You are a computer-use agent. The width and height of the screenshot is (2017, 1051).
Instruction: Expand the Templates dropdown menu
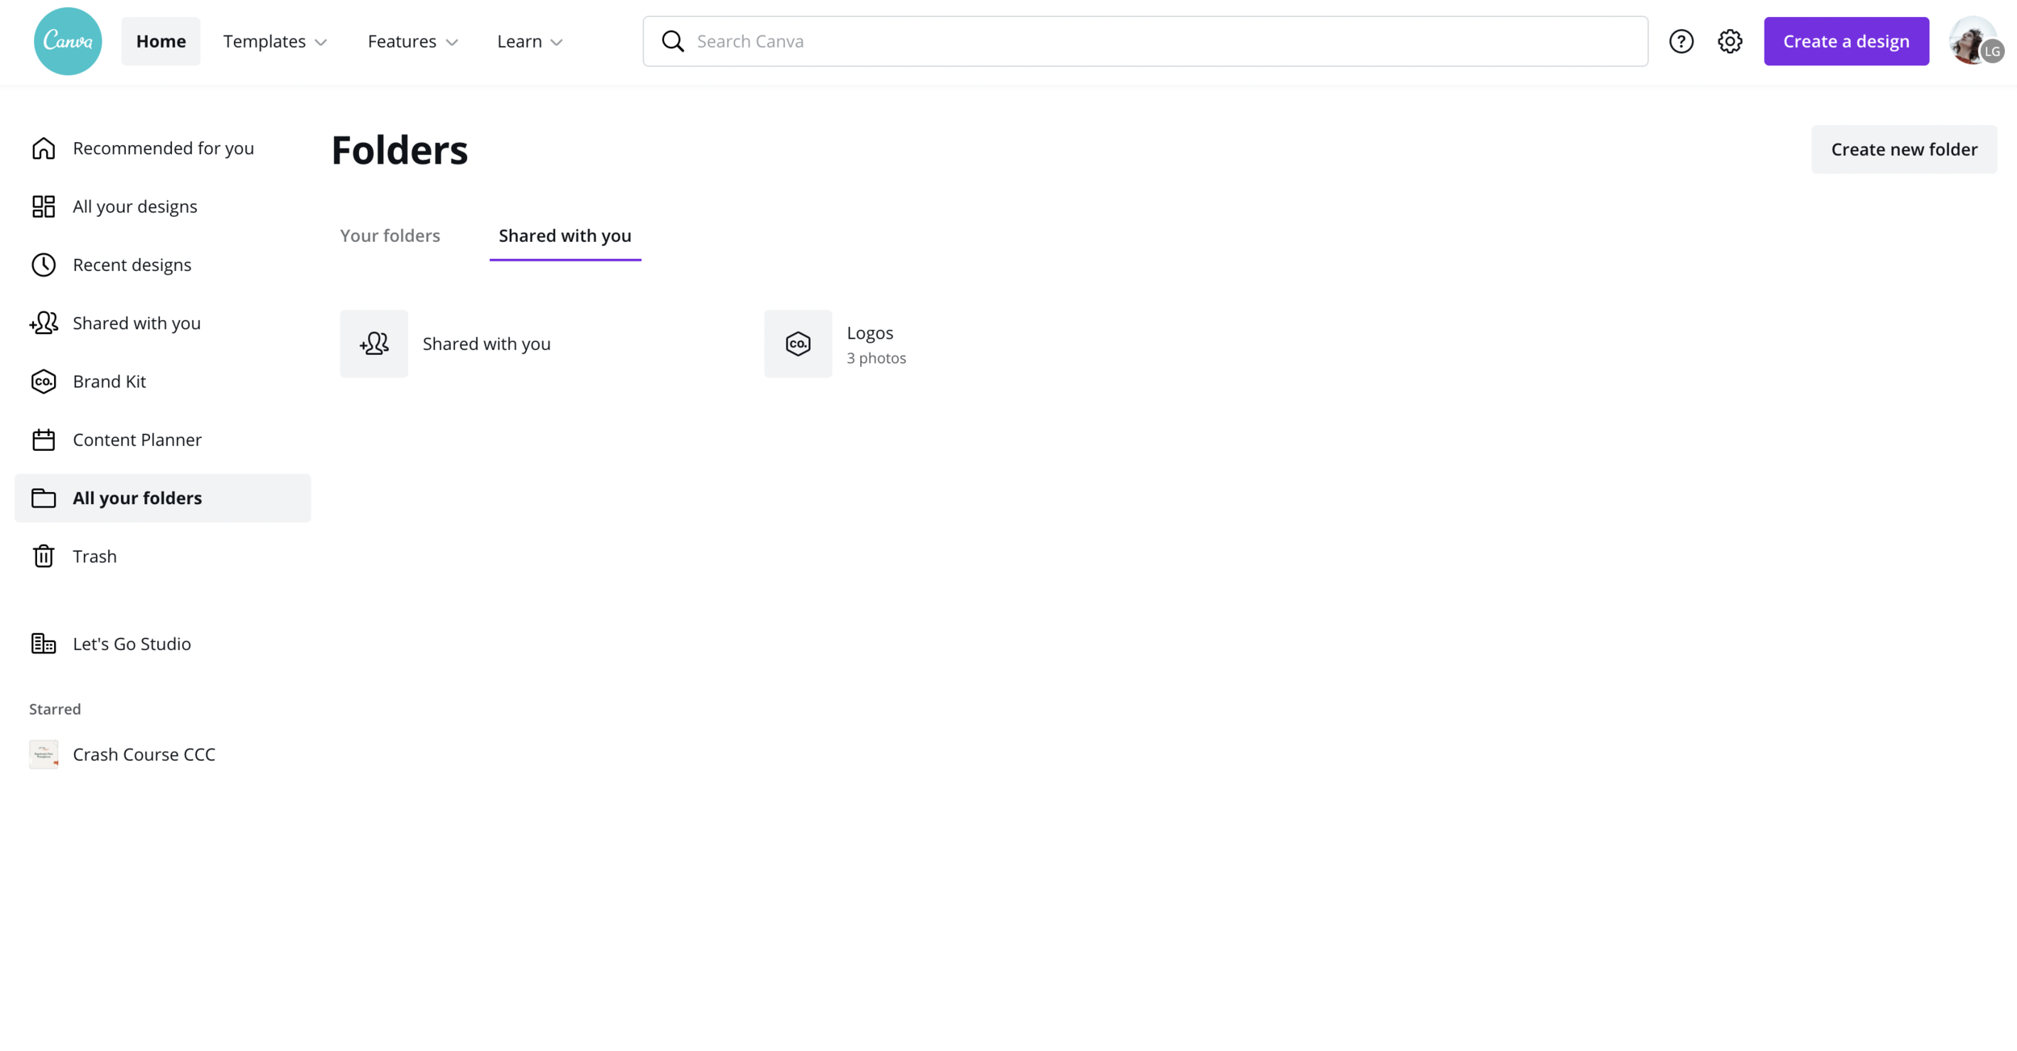coord(275,41)
